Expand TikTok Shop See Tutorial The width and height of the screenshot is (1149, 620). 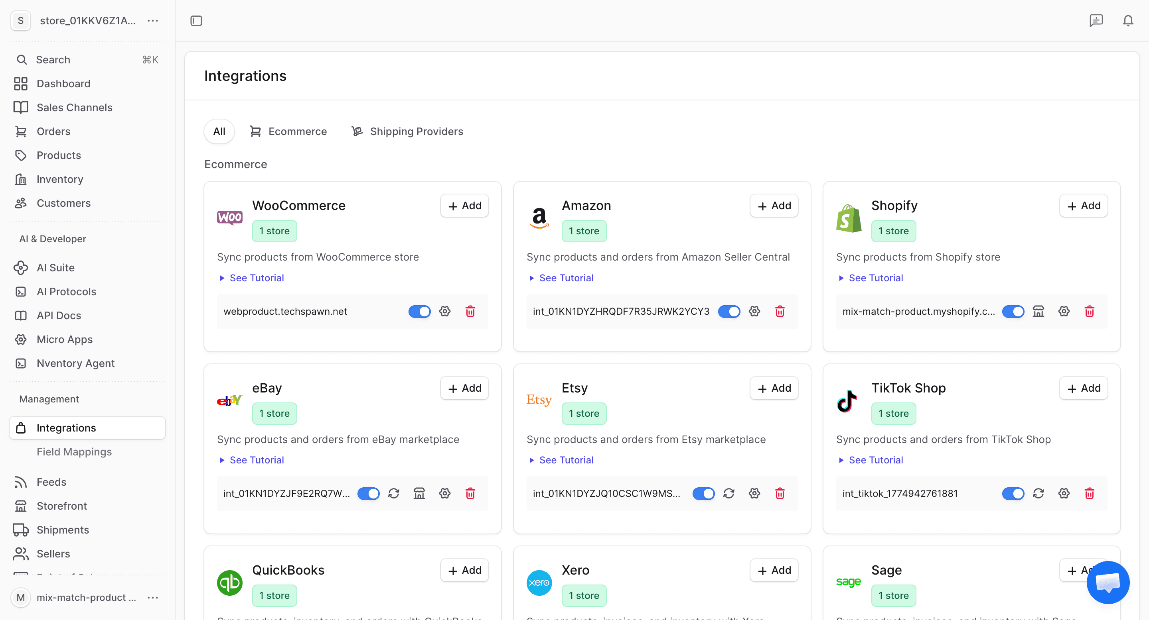point(871,460)
